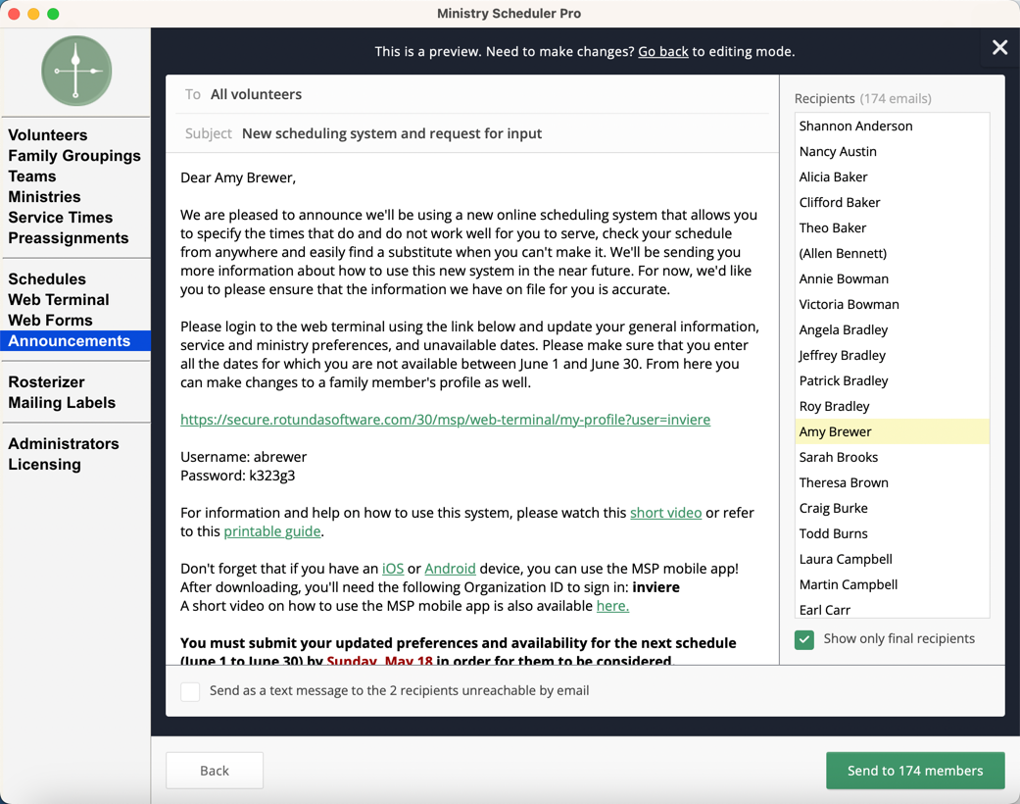Close the preview with the X icon
1020x804 pixels.
click(999, 47)
